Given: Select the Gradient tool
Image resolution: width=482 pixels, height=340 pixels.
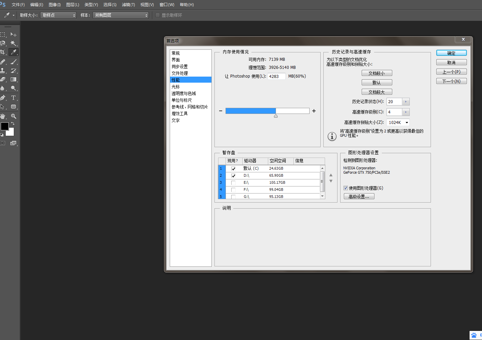Looking at the screenshot, I should (x=13, y=80).
